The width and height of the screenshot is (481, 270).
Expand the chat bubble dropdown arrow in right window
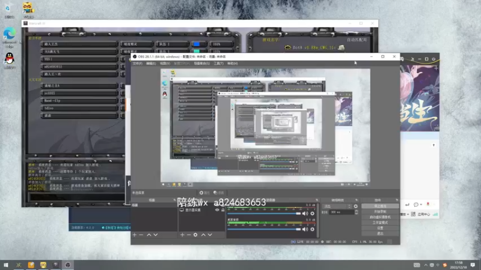tap(421, 205)
